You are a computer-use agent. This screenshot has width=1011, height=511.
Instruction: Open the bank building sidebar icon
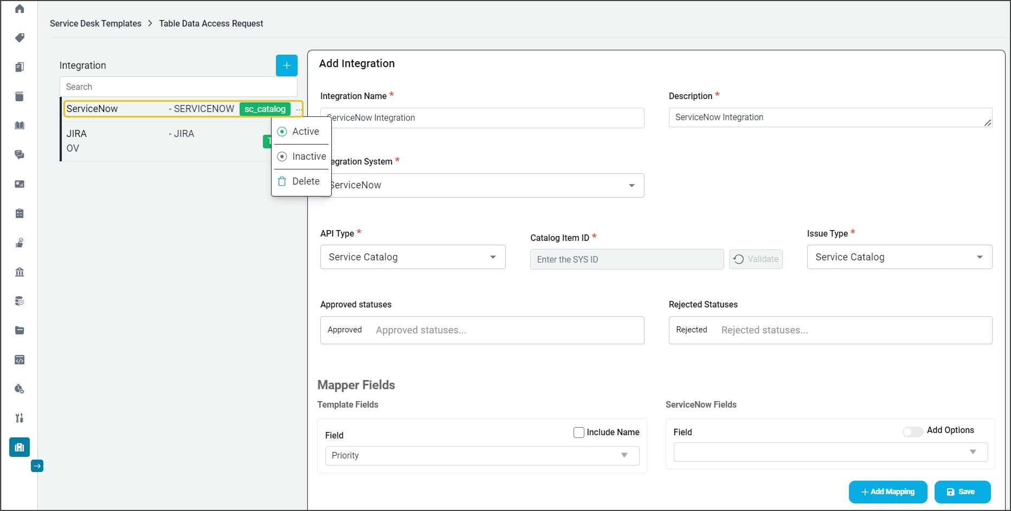coord(20,272)
